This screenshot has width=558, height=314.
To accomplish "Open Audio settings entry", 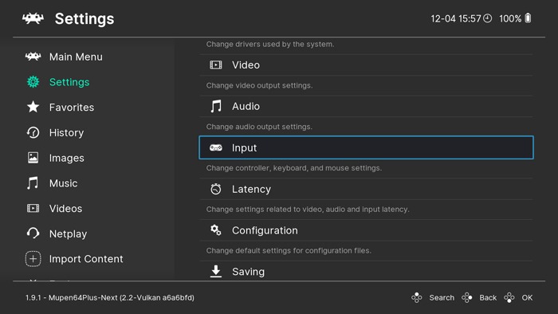I will (366, 106).
